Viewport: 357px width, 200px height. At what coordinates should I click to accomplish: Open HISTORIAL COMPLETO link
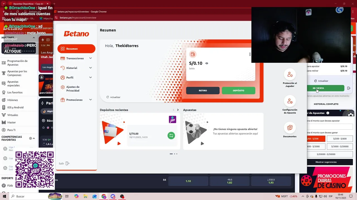pyautogui.click(x=326, y=104)
